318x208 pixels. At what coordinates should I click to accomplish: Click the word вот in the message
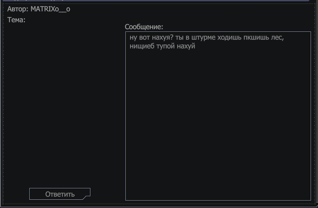[145, 38]
